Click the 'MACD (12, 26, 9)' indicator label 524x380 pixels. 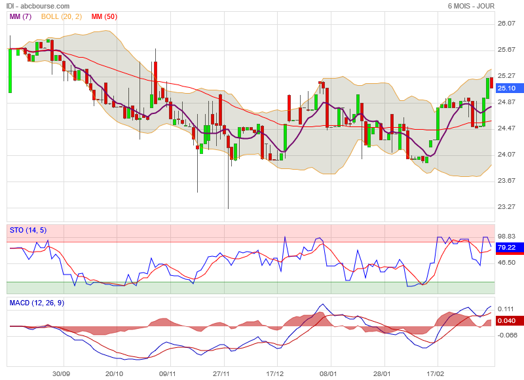click(37, 303)
